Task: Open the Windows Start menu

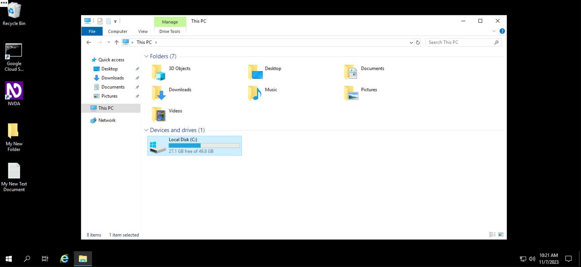Action: click(9, 259)
